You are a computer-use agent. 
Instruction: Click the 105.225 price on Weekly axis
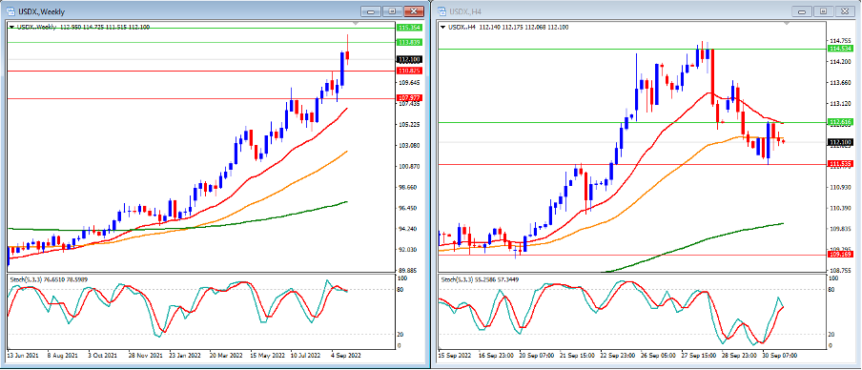(x=409, y=125)
